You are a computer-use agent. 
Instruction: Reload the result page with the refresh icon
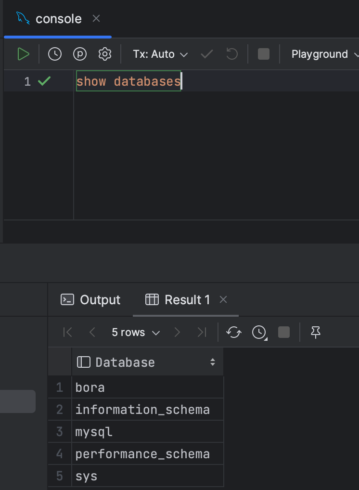point(234,332)
